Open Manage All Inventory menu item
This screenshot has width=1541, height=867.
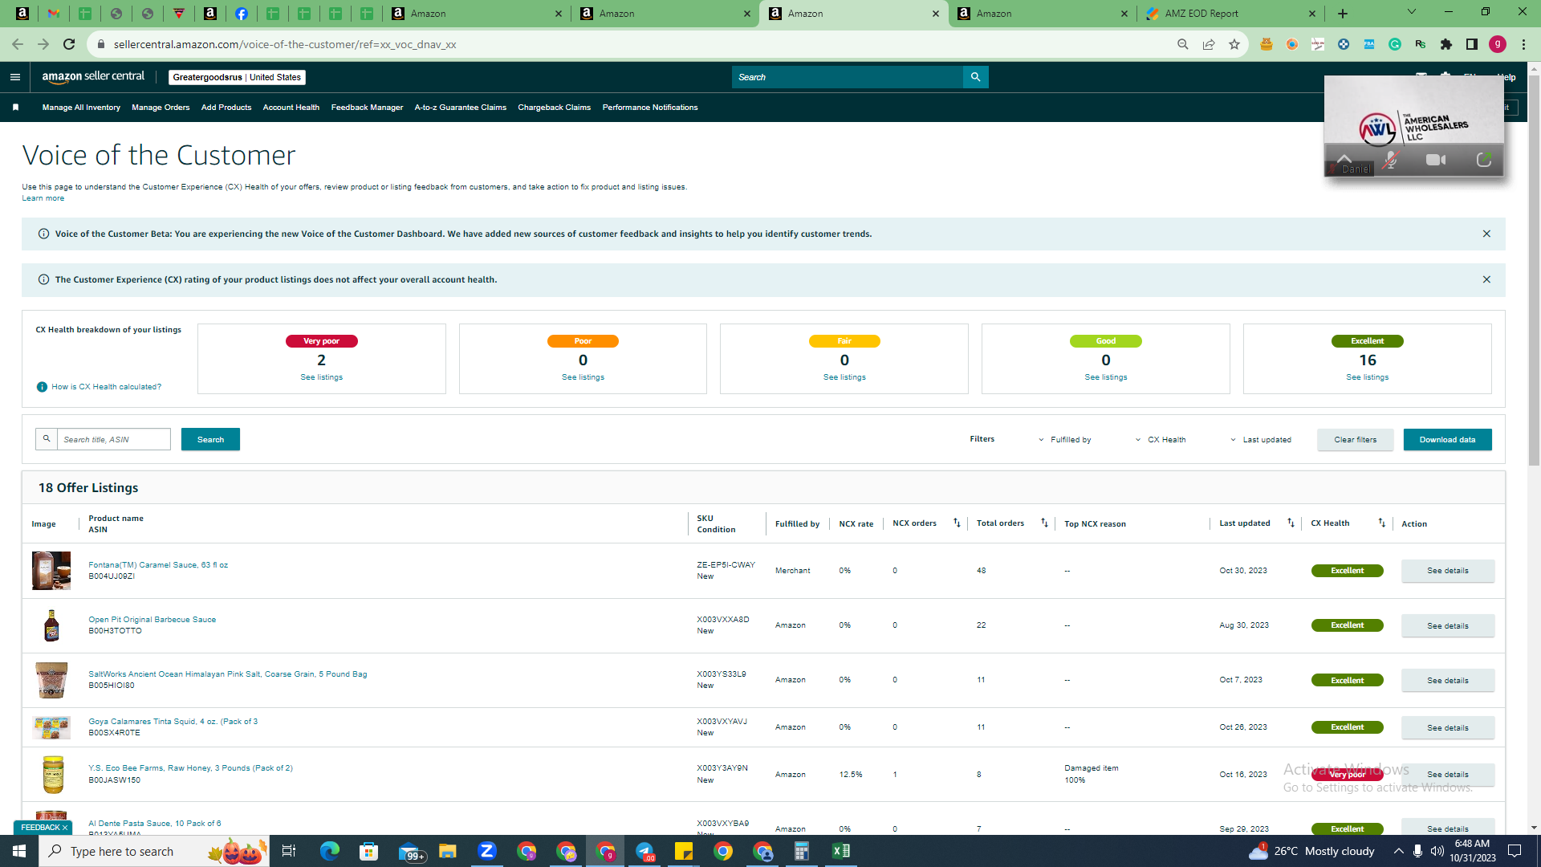[x=81, y=107]
